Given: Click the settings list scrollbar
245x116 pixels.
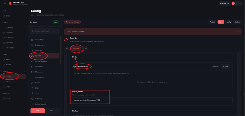Looking at the screenshot, I should click(60, 49).
